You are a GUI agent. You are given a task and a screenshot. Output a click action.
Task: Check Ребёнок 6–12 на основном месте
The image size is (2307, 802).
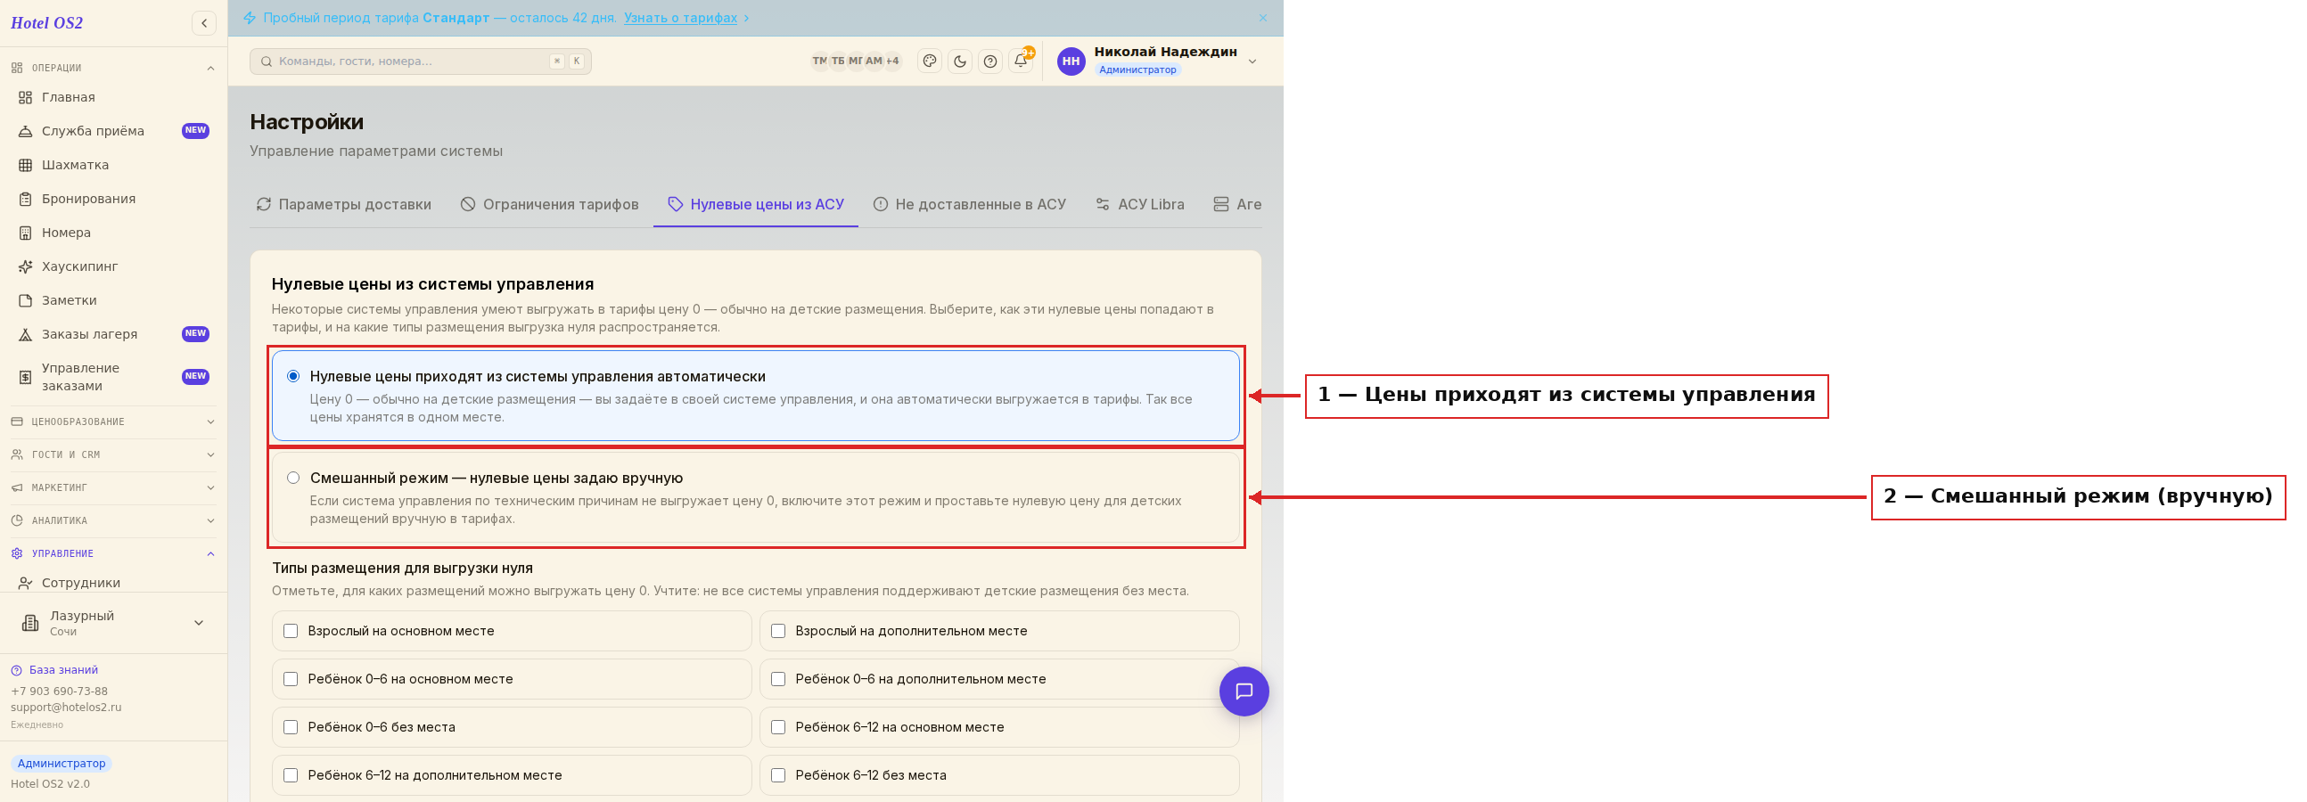pos(778,728)
